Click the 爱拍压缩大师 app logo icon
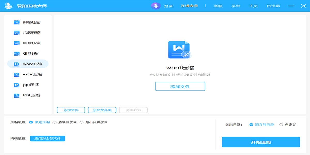The height and width of the screenshot is (155, 310). [x=9, y=6]
